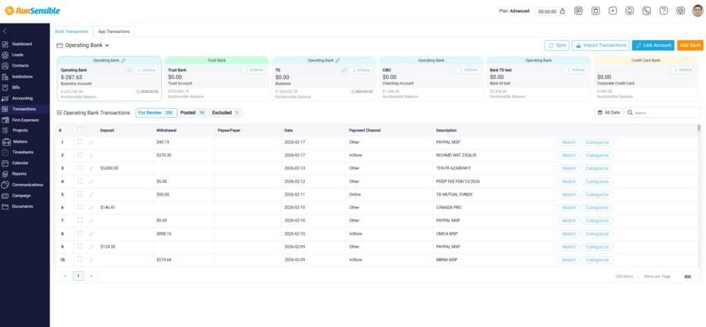706x327 pixels.
Task: Click the attachment icon in row 1
Action: [91, 143]
